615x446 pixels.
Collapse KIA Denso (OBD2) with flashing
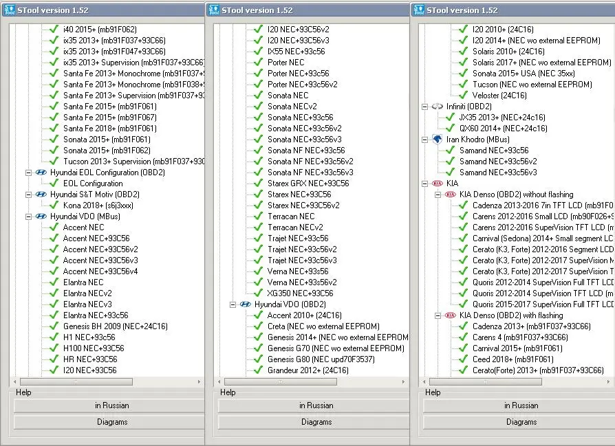(x=438, y=315)
